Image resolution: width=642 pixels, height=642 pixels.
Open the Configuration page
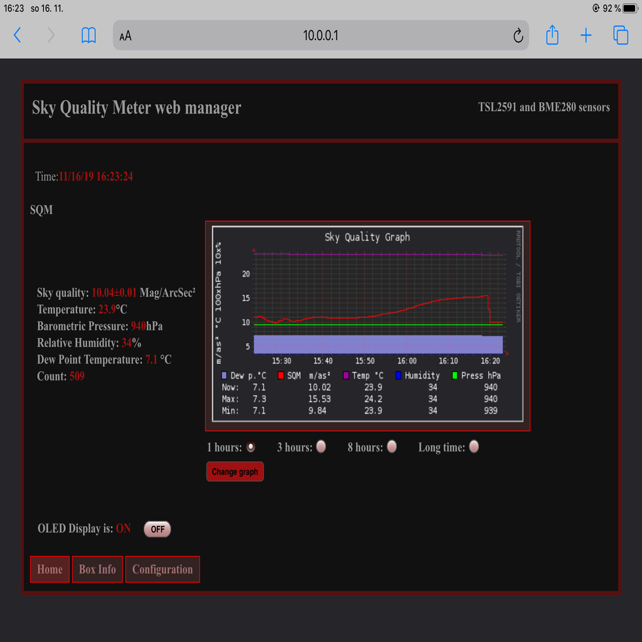click(x=162, y=569)
